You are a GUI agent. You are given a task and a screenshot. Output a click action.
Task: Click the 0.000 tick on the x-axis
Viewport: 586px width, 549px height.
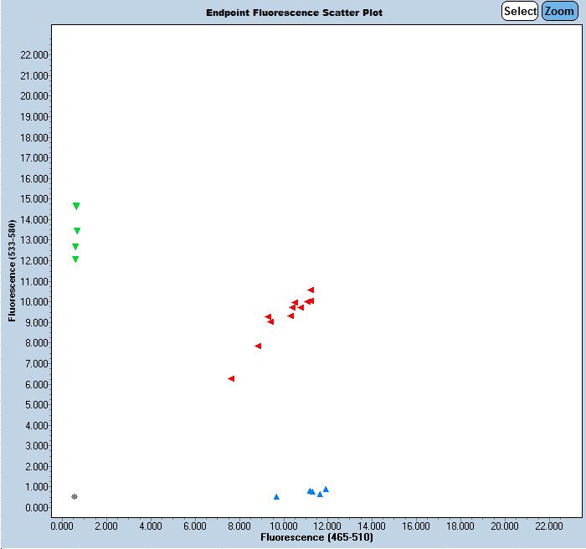click(x=62, y=526)
